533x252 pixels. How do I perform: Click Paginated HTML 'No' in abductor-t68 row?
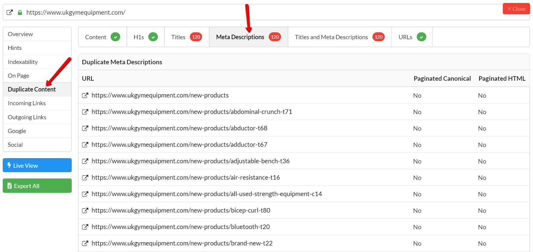tap(482, 129)
